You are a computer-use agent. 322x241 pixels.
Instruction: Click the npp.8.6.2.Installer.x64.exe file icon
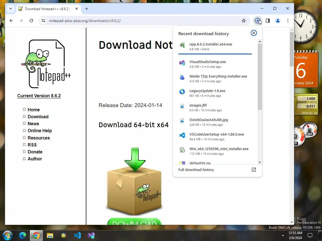pos(182,45)
